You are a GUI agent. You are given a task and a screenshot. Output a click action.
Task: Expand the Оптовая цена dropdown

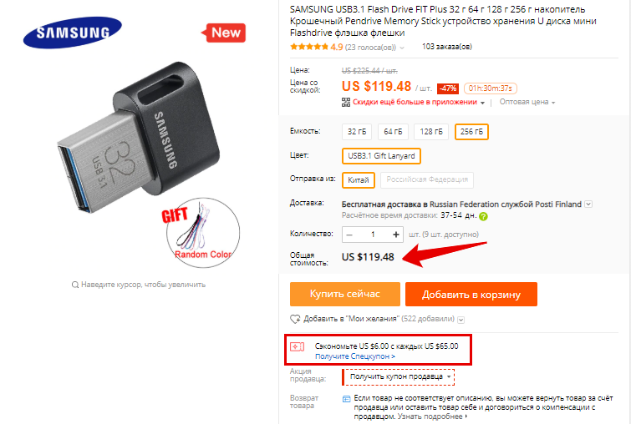pyautogui.click(x=527, y=102)
